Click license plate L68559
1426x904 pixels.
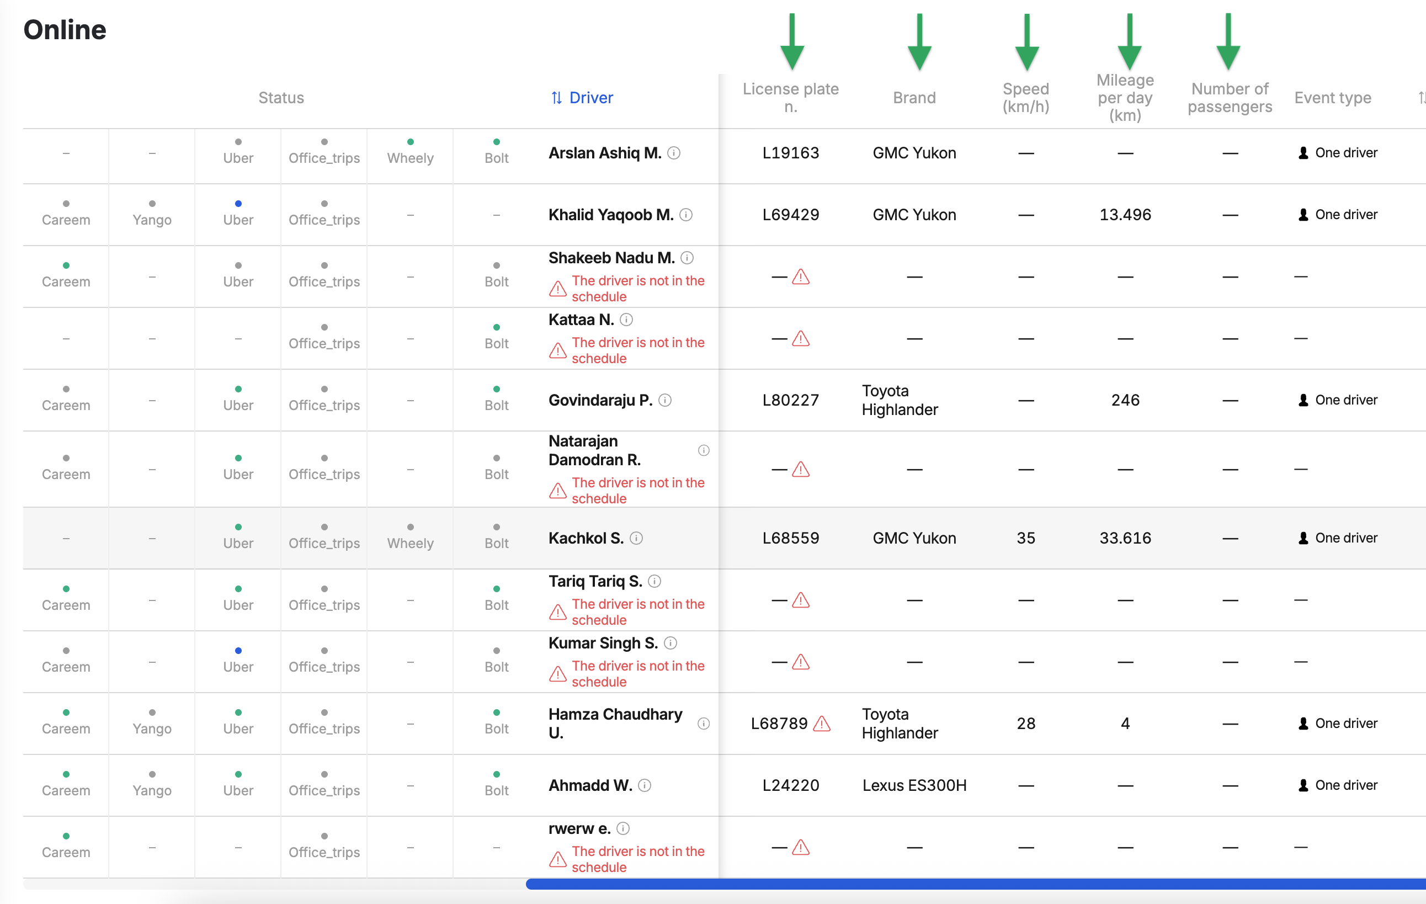(x=791, y=538)
